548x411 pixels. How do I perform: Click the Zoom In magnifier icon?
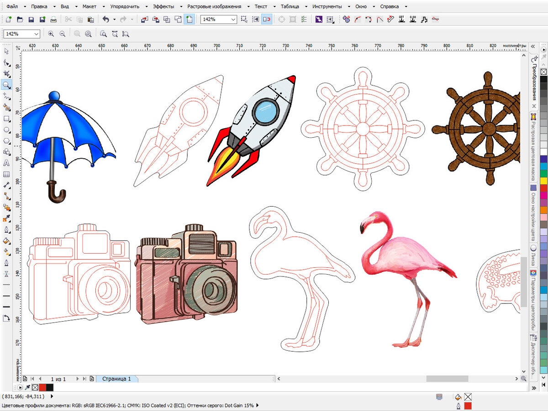[51, 34]
